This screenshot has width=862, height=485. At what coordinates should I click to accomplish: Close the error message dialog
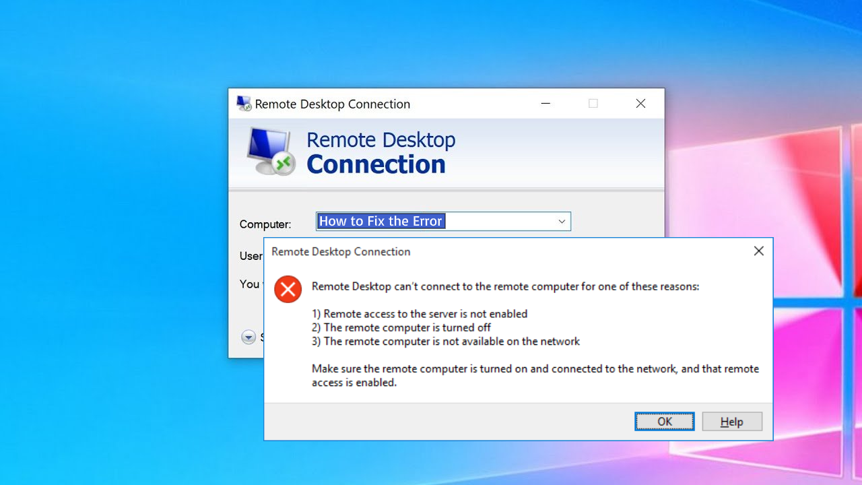click(x=758, y=251)
